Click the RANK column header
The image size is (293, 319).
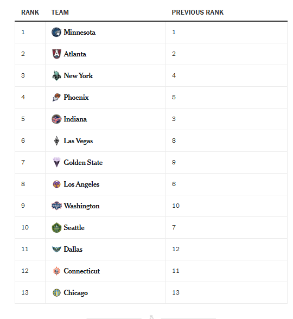[30, 12]
